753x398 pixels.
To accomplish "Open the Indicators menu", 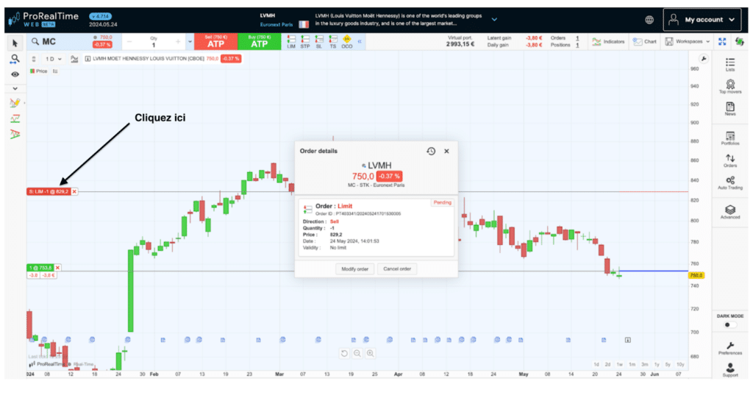I will [608, 41].
